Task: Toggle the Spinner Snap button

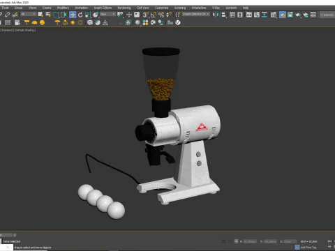Action: click(169, 15)
